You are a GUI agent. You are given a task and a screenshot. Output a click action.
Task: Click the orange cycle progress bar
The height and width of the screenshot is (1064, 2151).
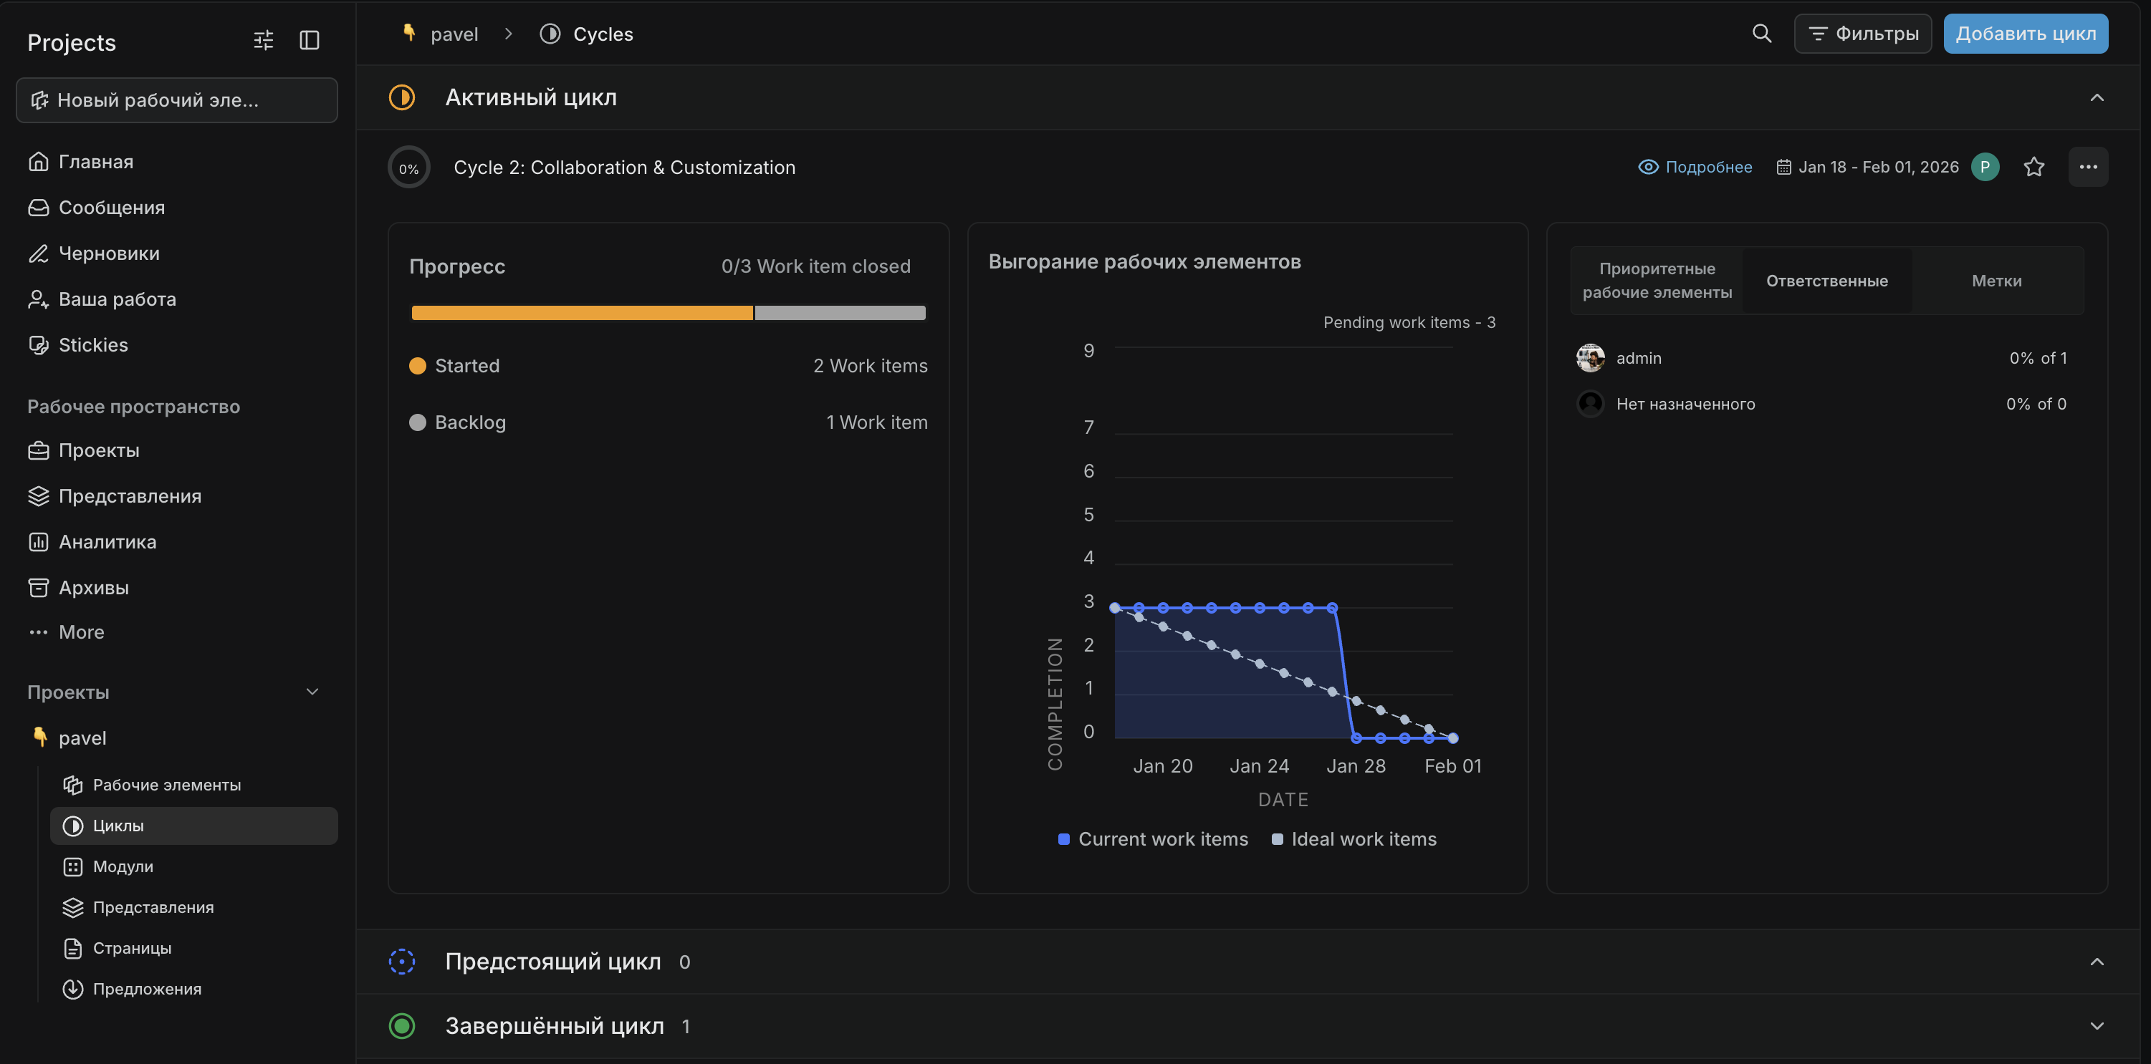pos(582,312)
